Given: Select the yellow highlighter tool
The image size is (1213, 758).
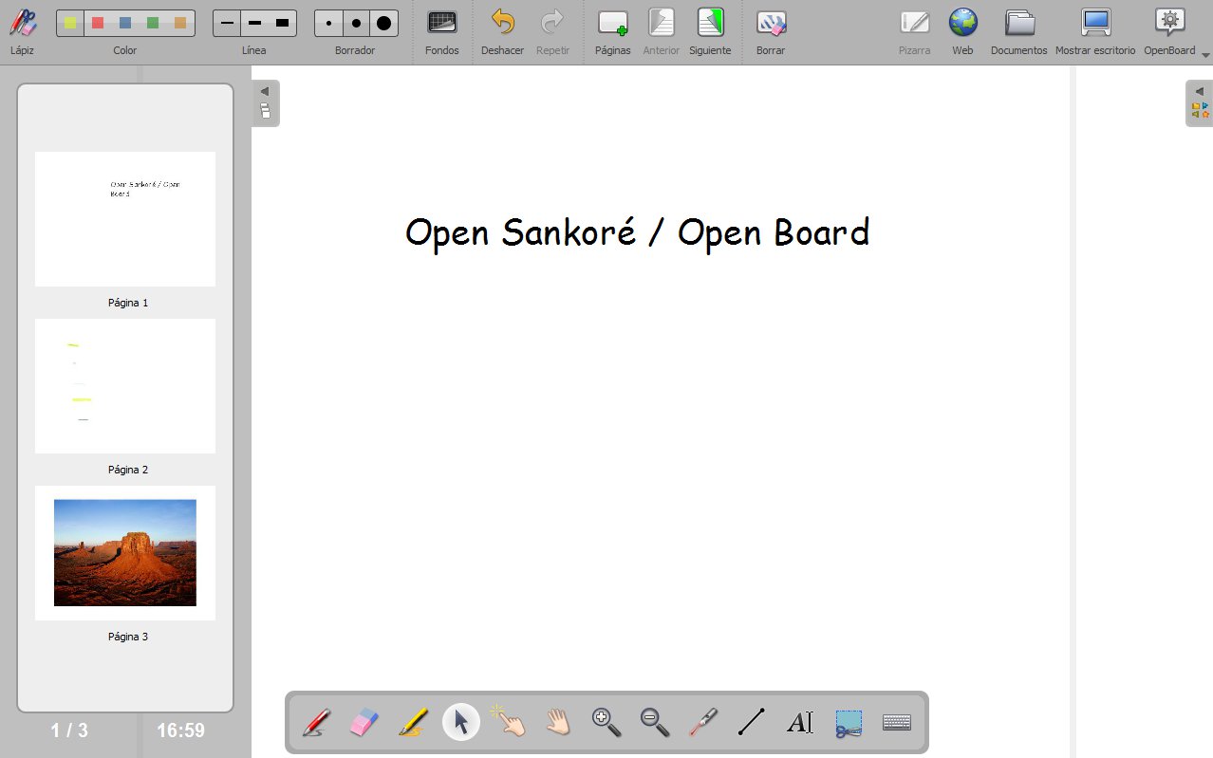Looking at the screenshot, I should point(413,723).
